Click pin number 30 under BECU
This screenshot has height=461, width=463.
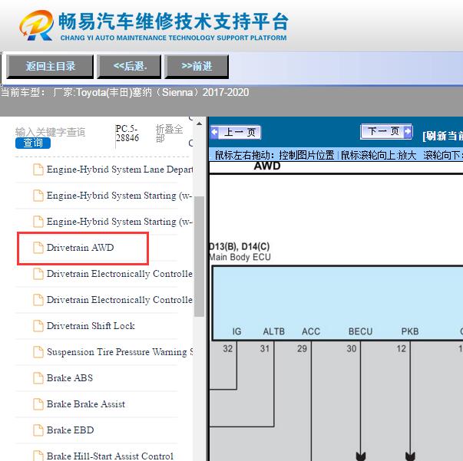pyautogui.click(x=352, y=348)
